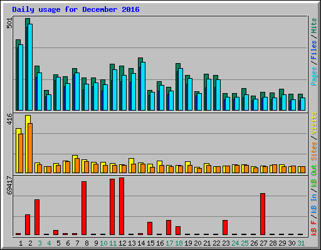Viewport: 321px width, 250px height.
Task: Click day label 8 on x-axis
Action: coord(87,243)
